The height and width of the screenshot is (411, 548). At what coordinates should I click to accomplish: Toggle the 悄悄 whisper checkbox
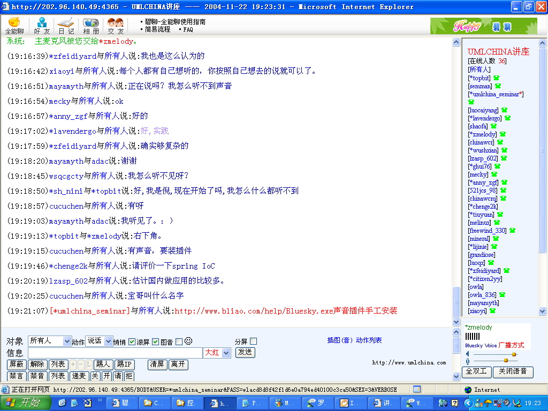pos(132,342)
